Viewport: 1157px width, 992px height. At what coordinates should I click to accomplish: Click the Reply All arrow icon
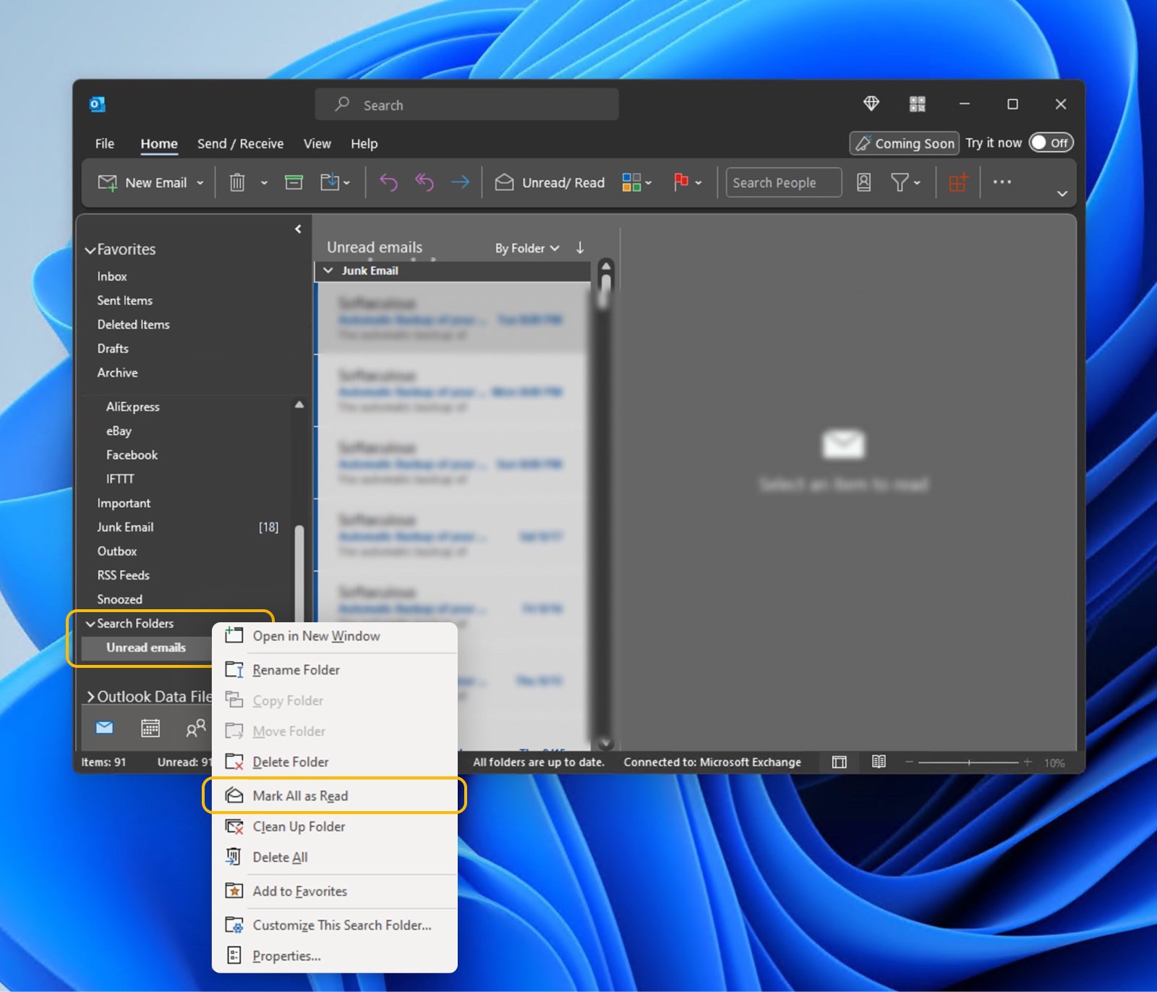(x=424, y=183)
